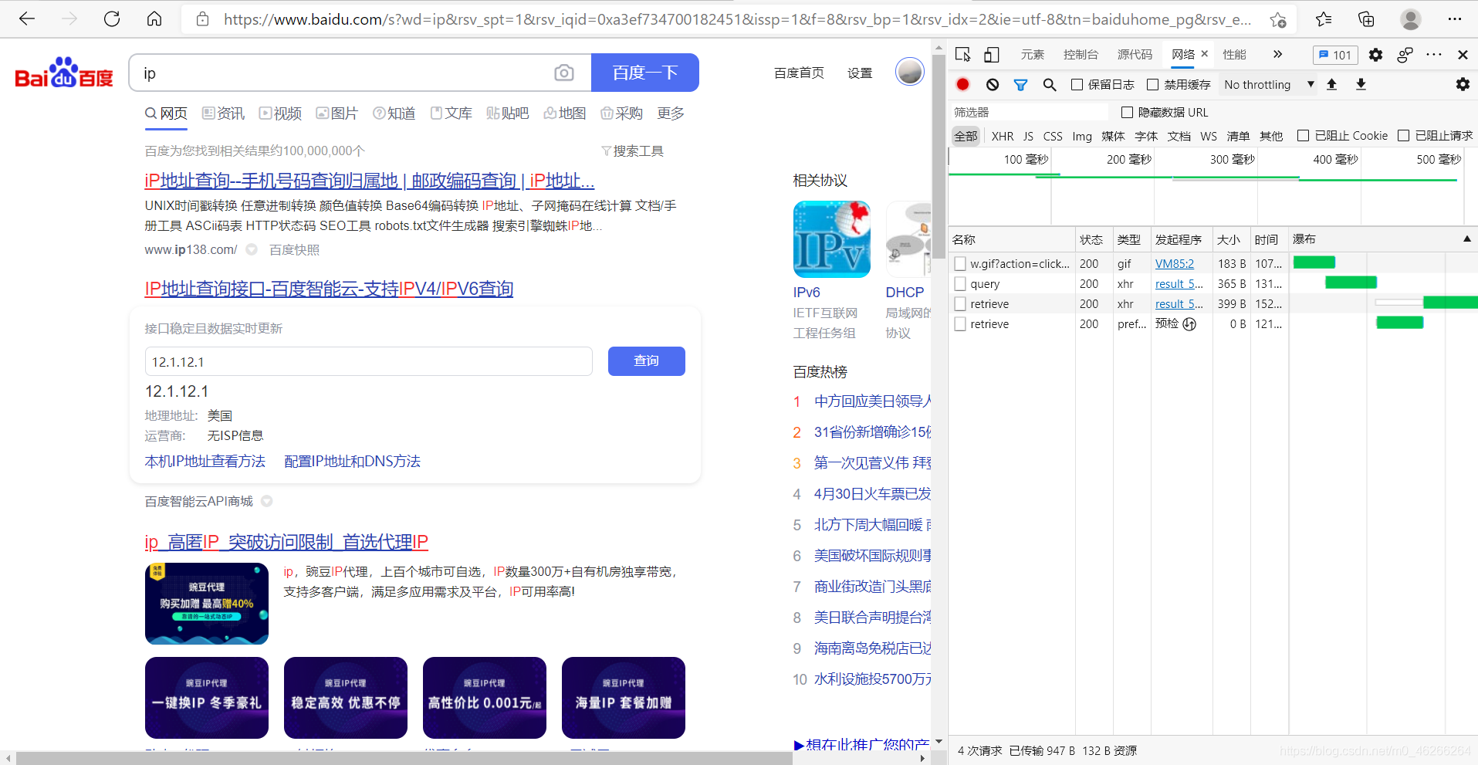
Task: Click 查询 IP lookup button
Action: [x=647, y=361]
